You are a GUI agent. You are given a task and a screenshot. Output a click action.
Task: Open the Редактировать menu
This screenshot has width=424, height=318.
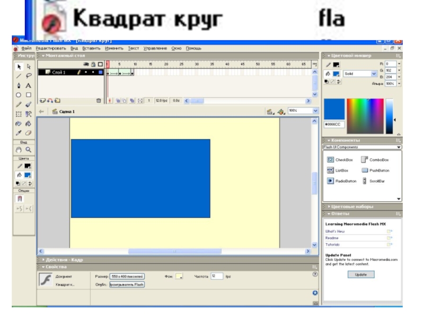[x=51, y=48]
